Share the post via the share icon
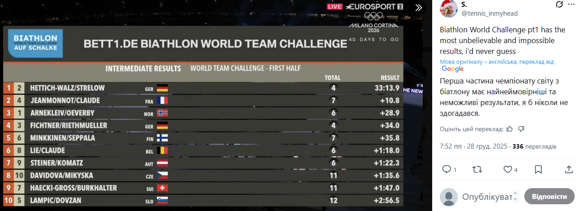Image resolution: width=581 pixels, height=211 pixels. point(569,169)
